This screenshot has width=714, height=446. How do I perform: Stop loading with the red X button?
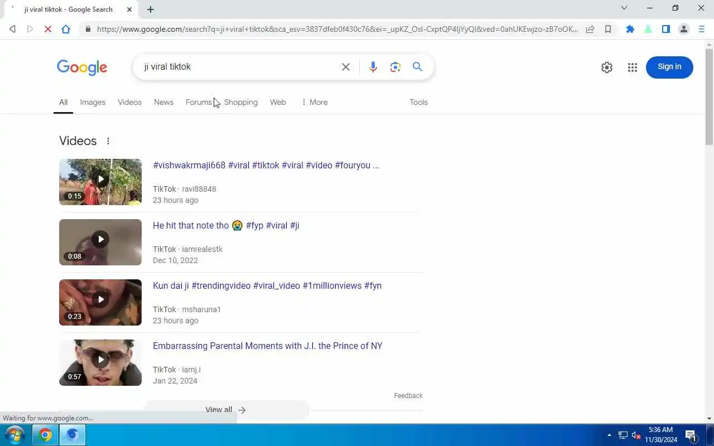(48, 29)
